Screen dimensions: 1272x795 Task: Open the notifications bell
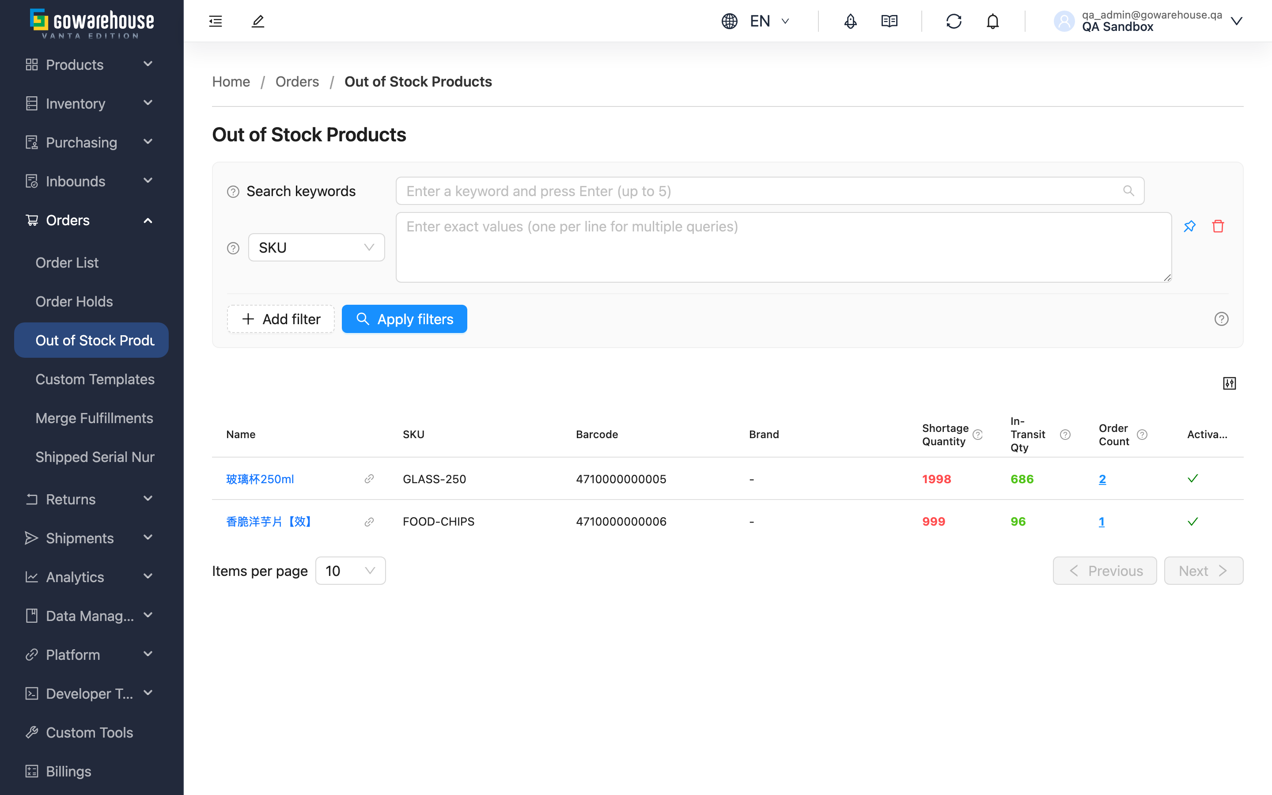992,21
